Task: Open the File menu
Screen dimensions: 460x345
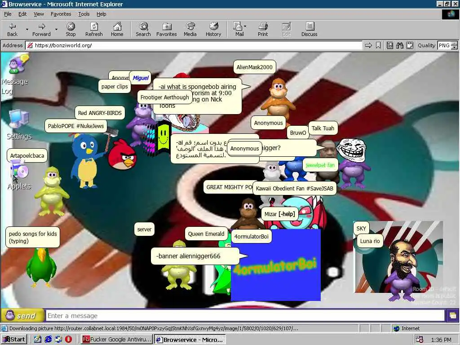Action: click(x=8, y=14)
